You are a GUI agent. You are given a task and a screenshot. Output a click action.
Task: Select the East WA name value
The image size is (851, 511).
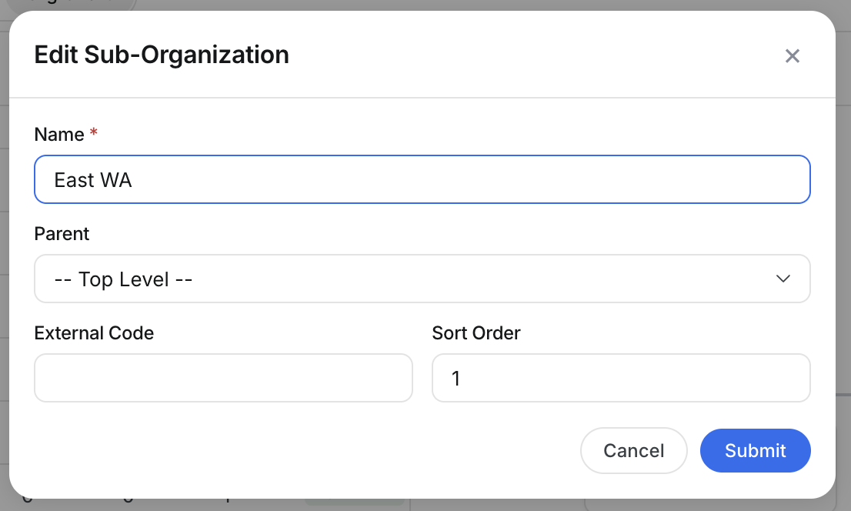tap(92, 179)
